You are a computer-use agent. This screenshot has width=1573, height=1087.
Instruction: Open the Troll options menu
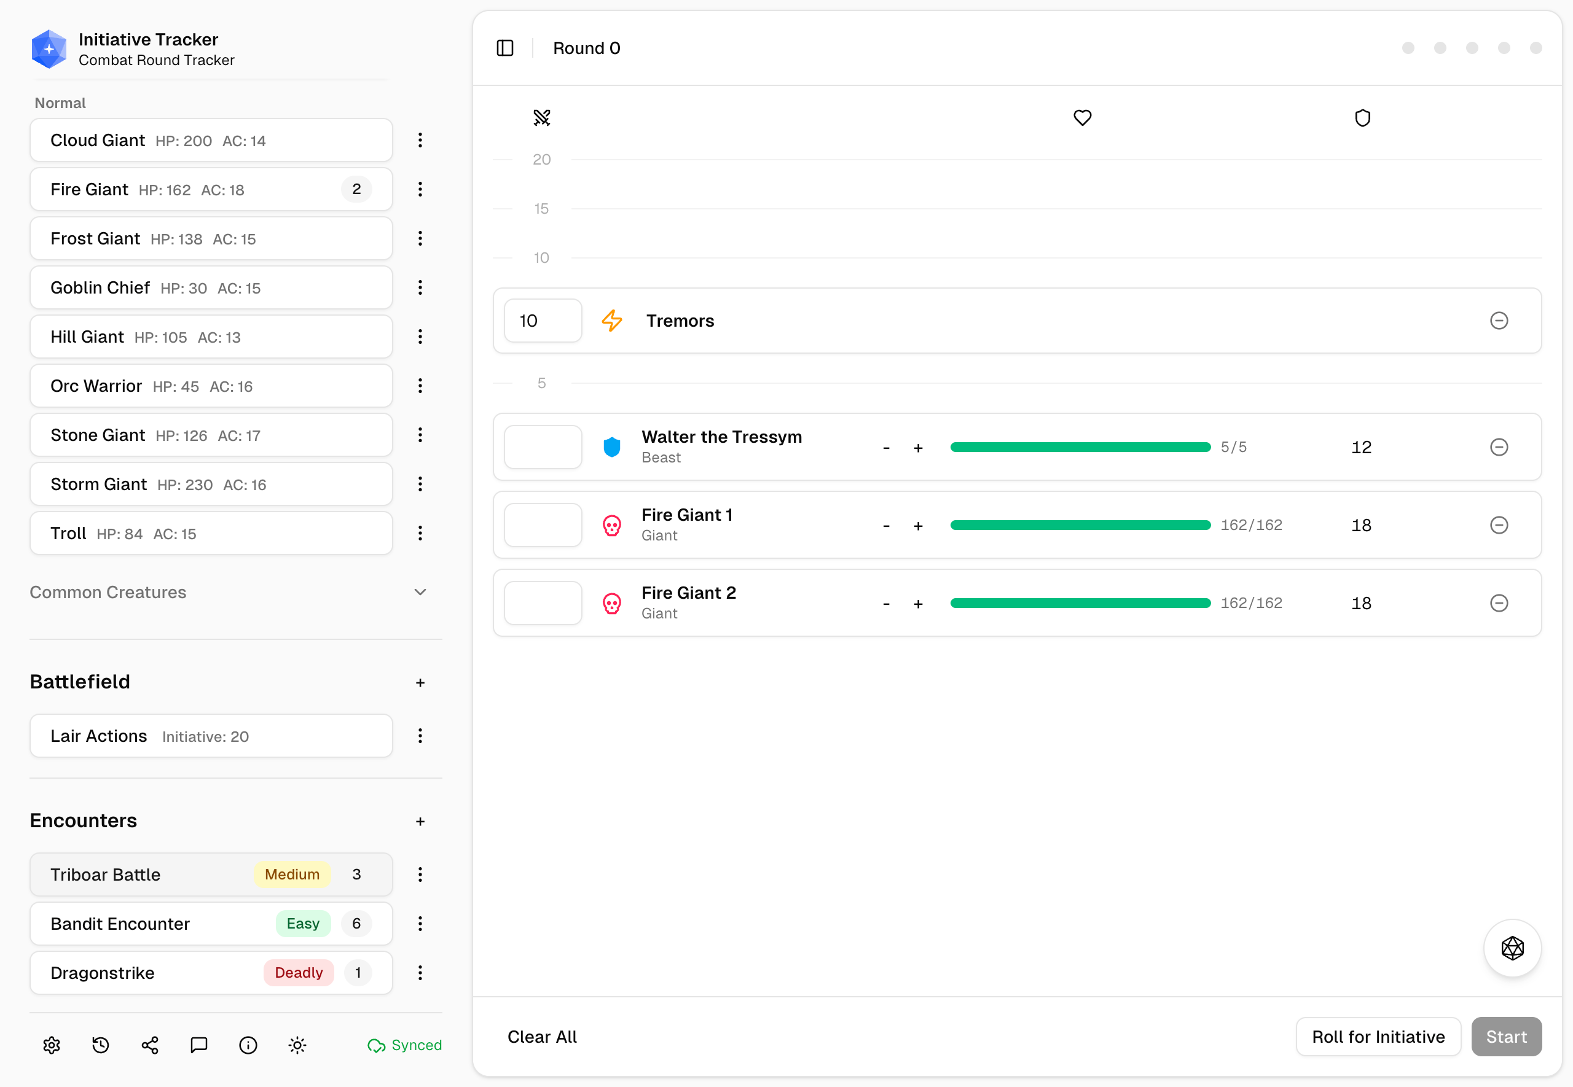tap(420, 532)
